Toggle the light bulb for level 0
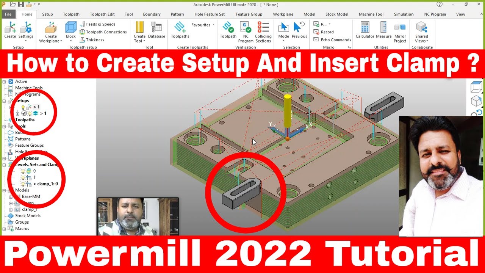This screenshot has height=273, width=485. 23,171
